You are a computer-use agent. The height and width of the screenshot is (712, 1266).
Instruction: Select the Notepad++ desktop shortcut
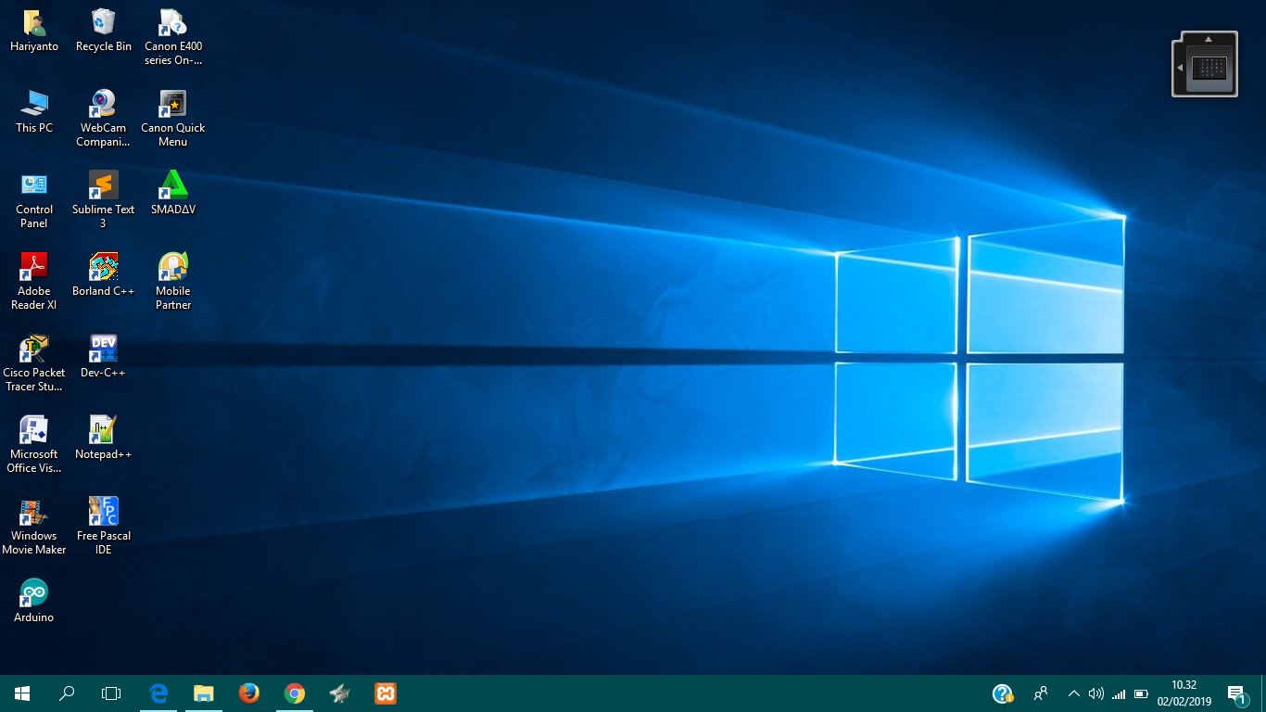point(104,439)
